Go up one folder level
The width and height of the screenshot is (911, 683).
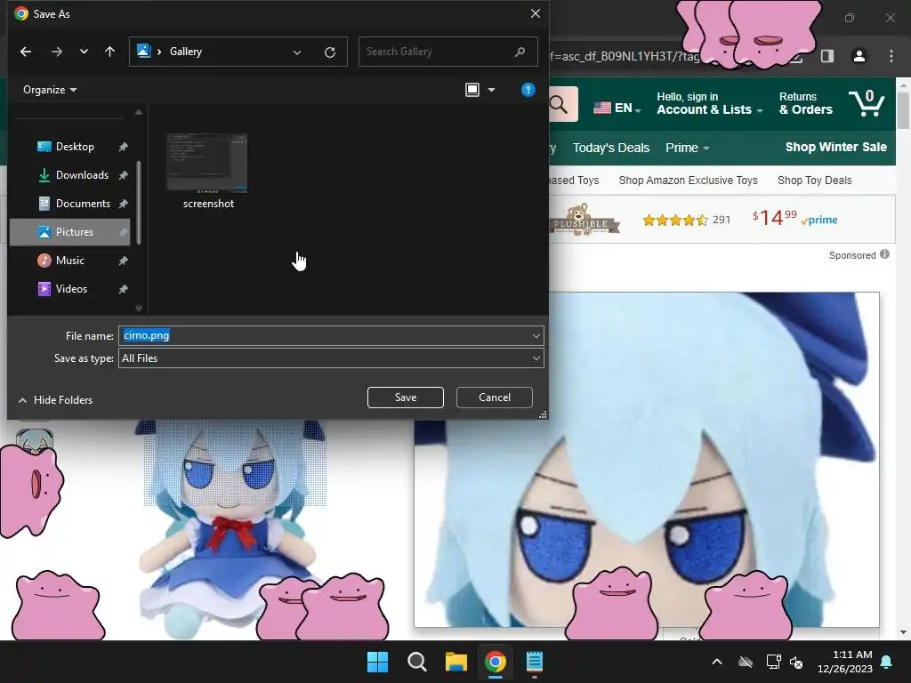tap(109, 52)
